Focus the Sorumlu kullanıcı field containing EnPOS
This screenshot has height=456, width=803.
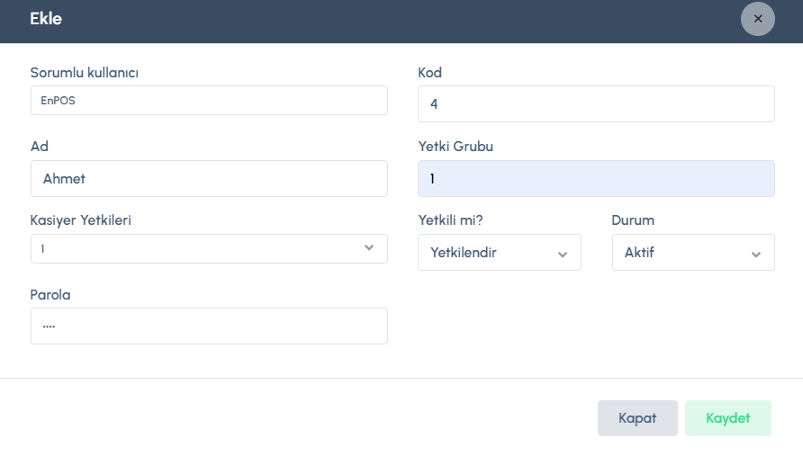click(x=209, y=101)
